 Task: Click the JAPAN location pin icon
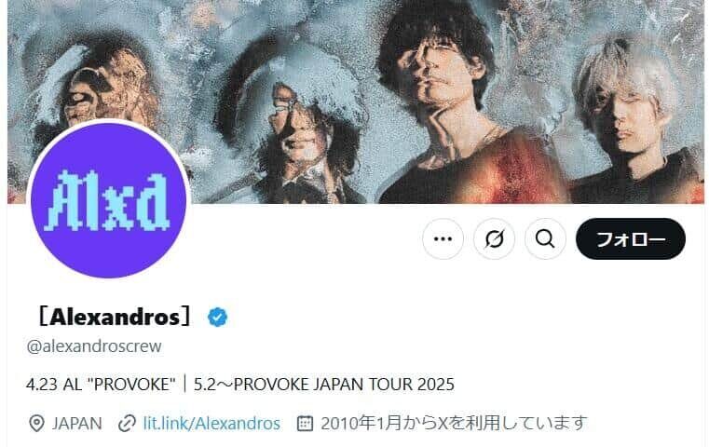point(36,424)
